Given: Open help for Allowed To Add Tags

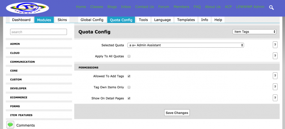Looking at the screenshot, I should 275,76.
